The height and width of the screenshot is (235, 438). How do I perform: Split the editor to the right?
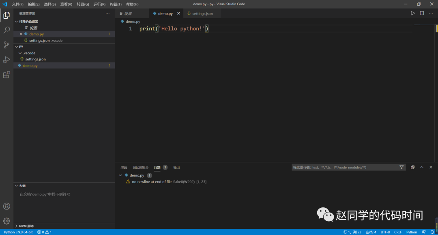tap(422, 13)
